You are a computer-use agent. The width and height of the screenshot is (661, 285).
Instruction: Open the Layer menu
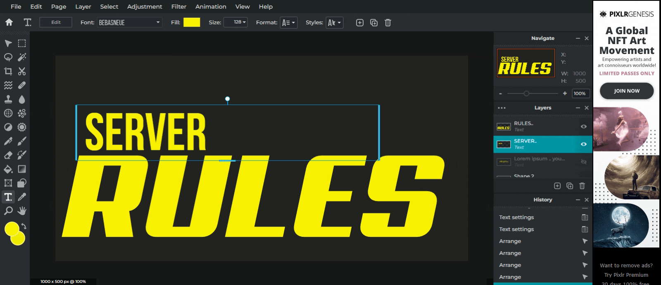(x=83, y=7)
